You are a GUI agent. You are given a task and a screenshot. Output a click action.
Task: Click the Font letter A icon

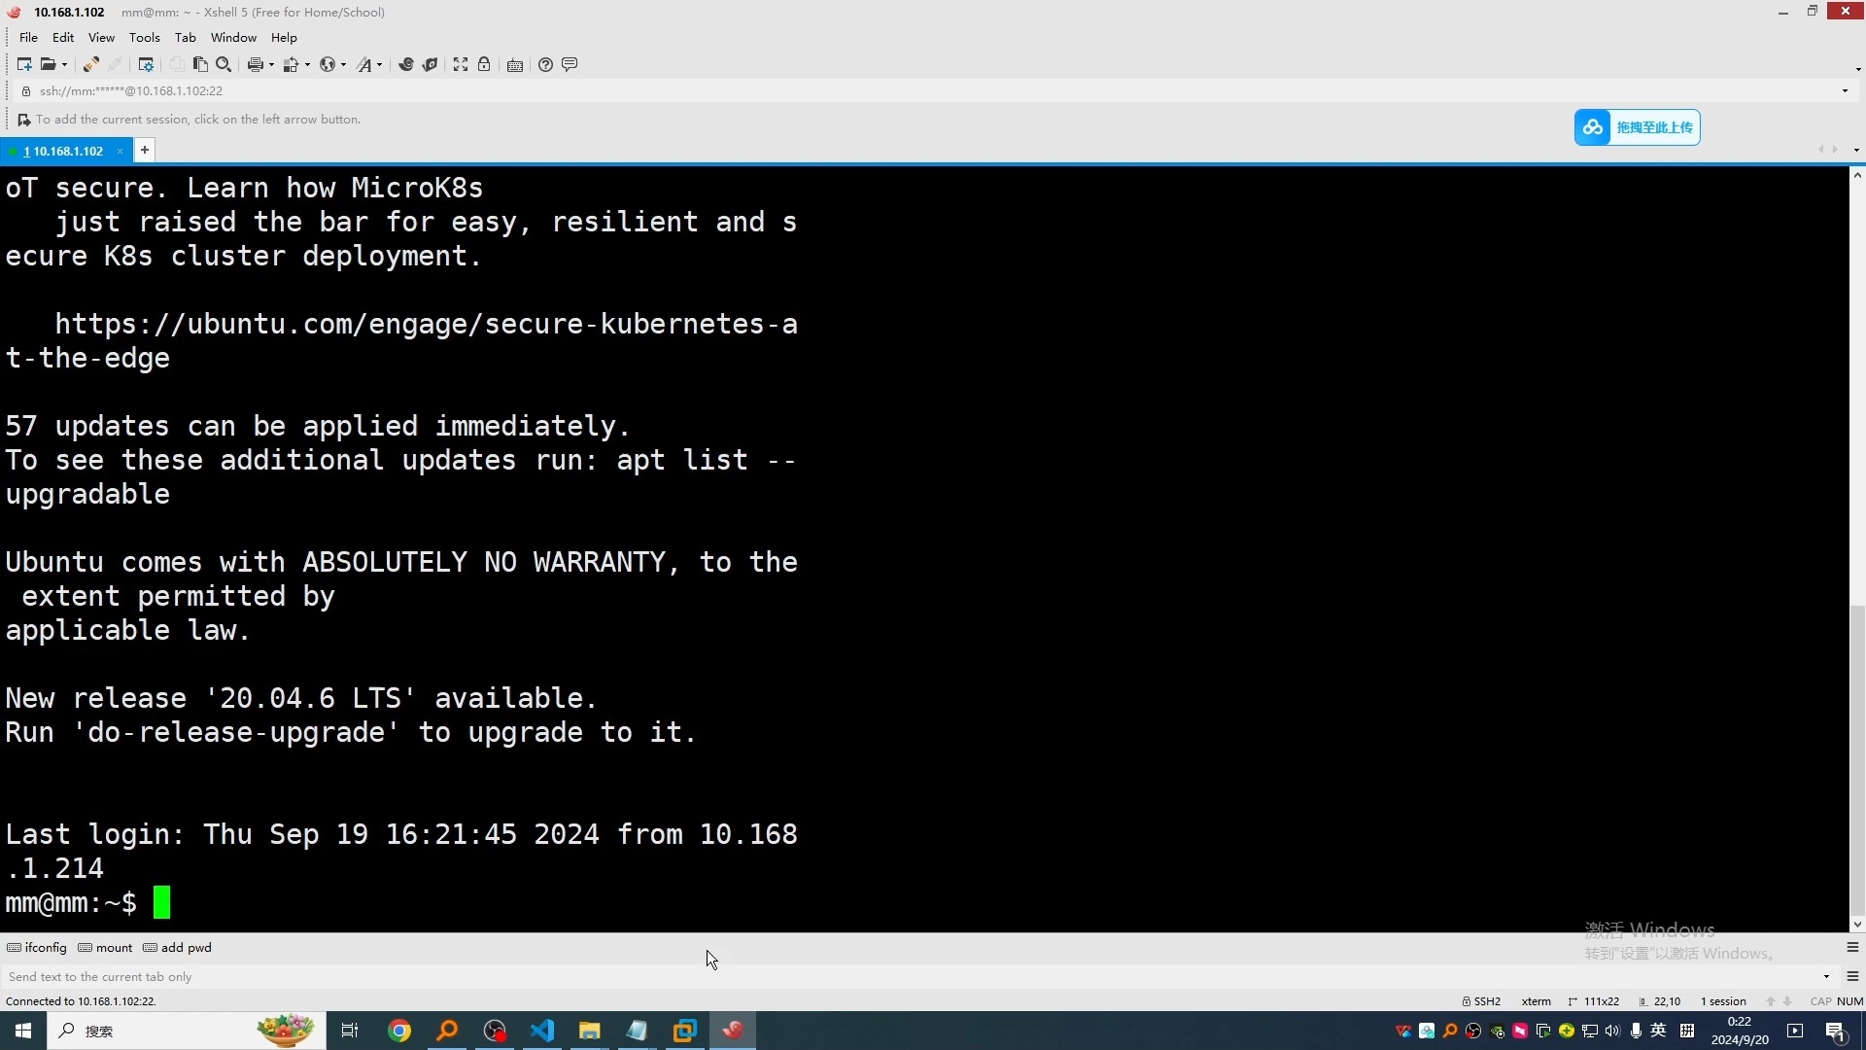pyautogui.click(x=364, y=64)
